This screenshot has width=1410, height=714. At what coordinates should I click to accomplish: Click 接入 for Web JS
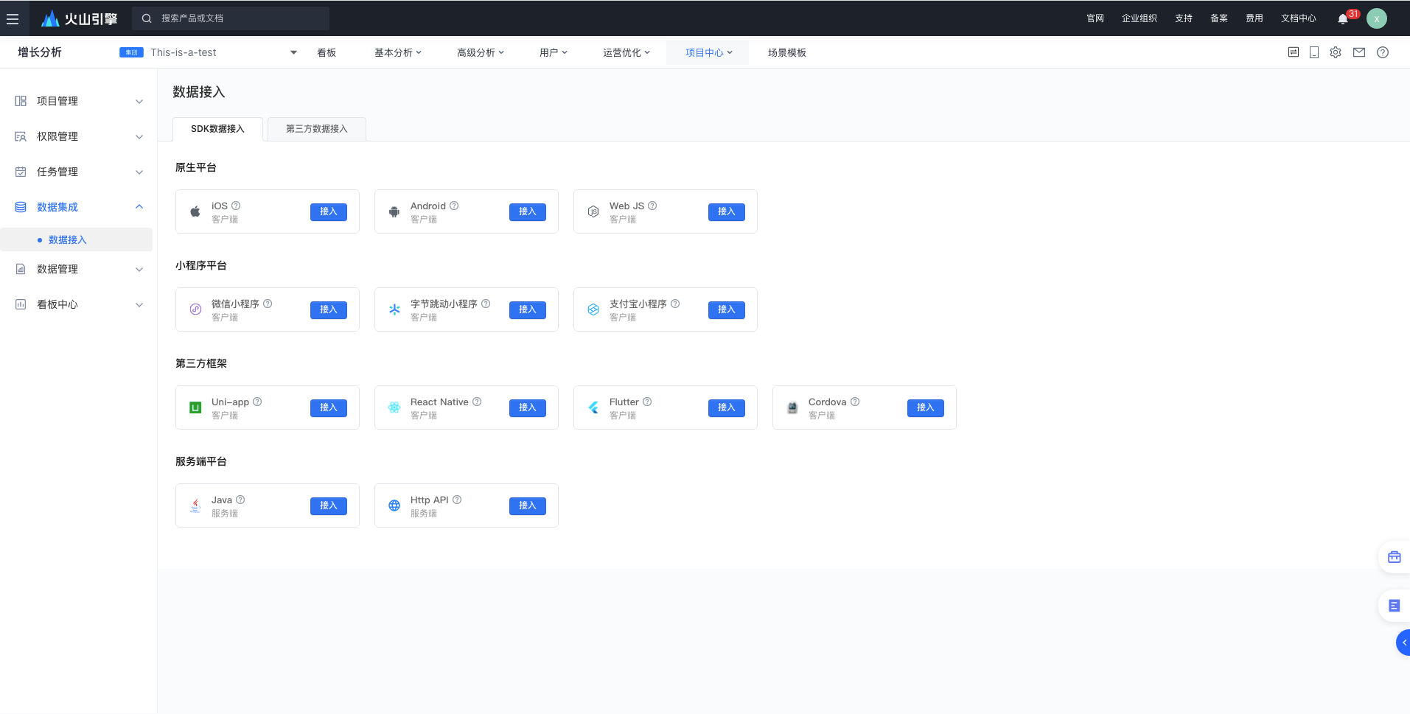pos(727,211)
